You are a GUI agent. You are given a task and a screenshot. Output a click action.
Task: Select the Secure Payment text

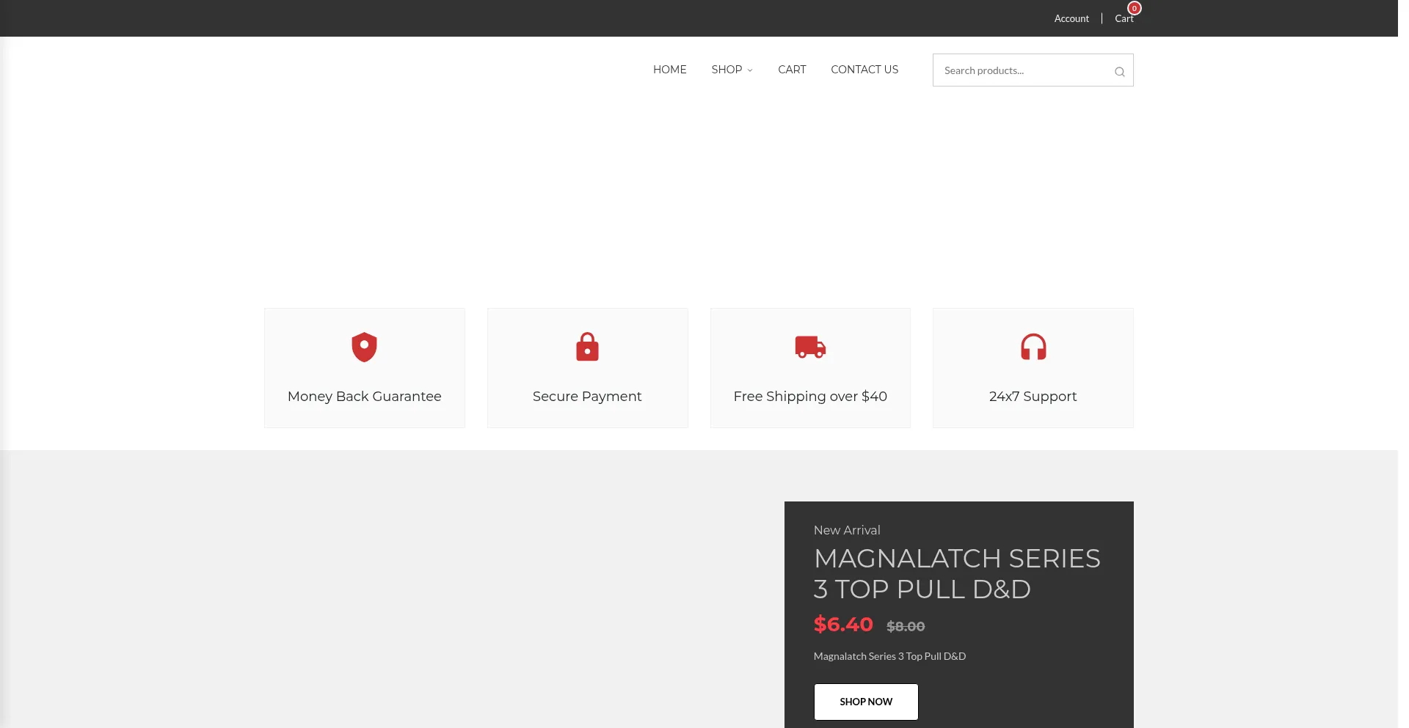pos(587,397)
